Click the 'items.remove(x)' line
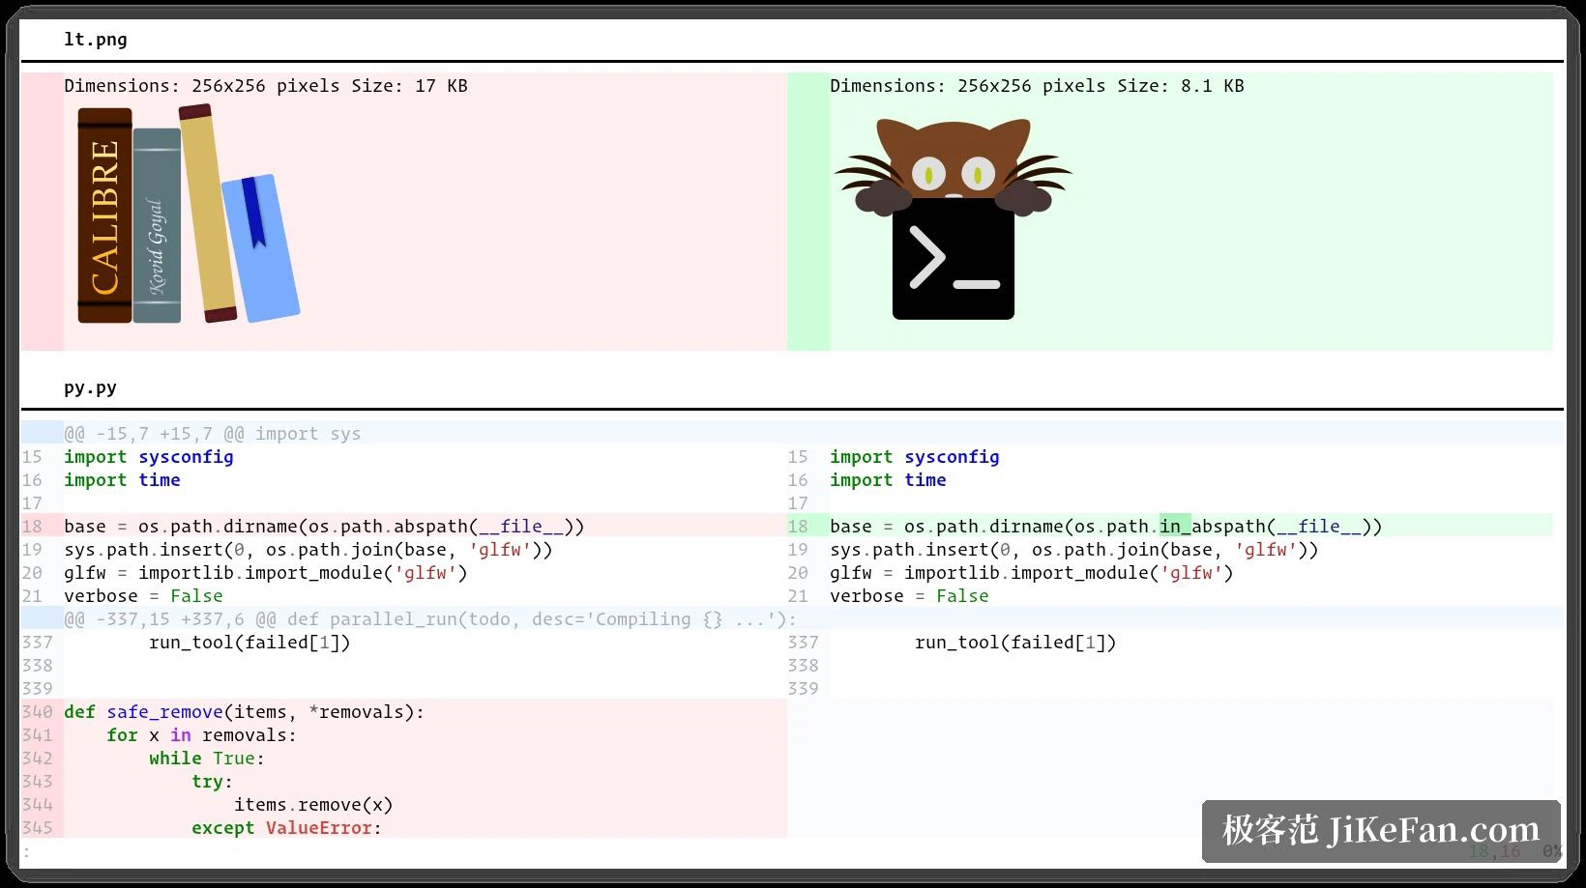The width and height of the screenshot is (1586, 888). [313, 805]
